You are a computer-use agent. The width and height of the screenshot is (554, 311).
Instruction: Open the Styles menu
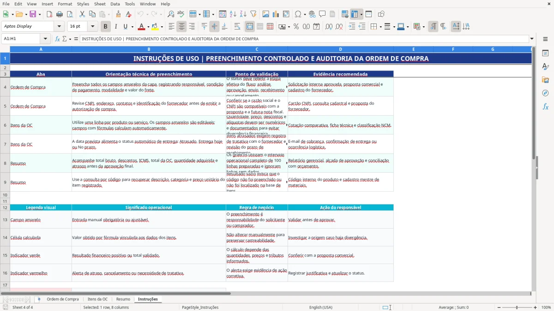83,4
